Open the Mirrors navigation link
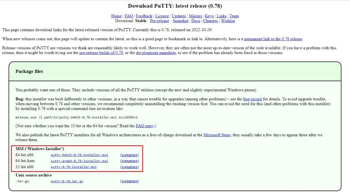350x194 pixels. (195, 16)
